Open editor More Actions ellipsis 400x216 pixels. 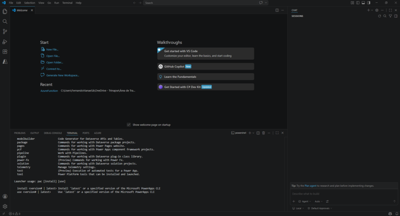point(282,10)
